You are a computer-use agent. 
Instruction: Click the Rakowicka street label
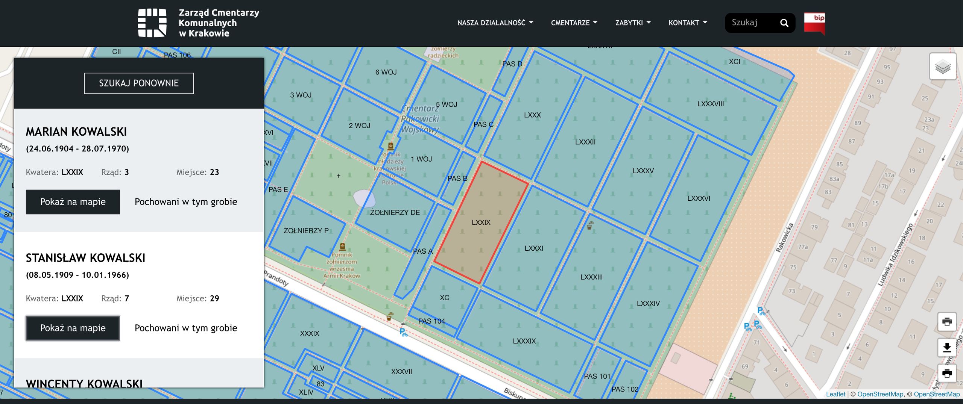(785, 238)
